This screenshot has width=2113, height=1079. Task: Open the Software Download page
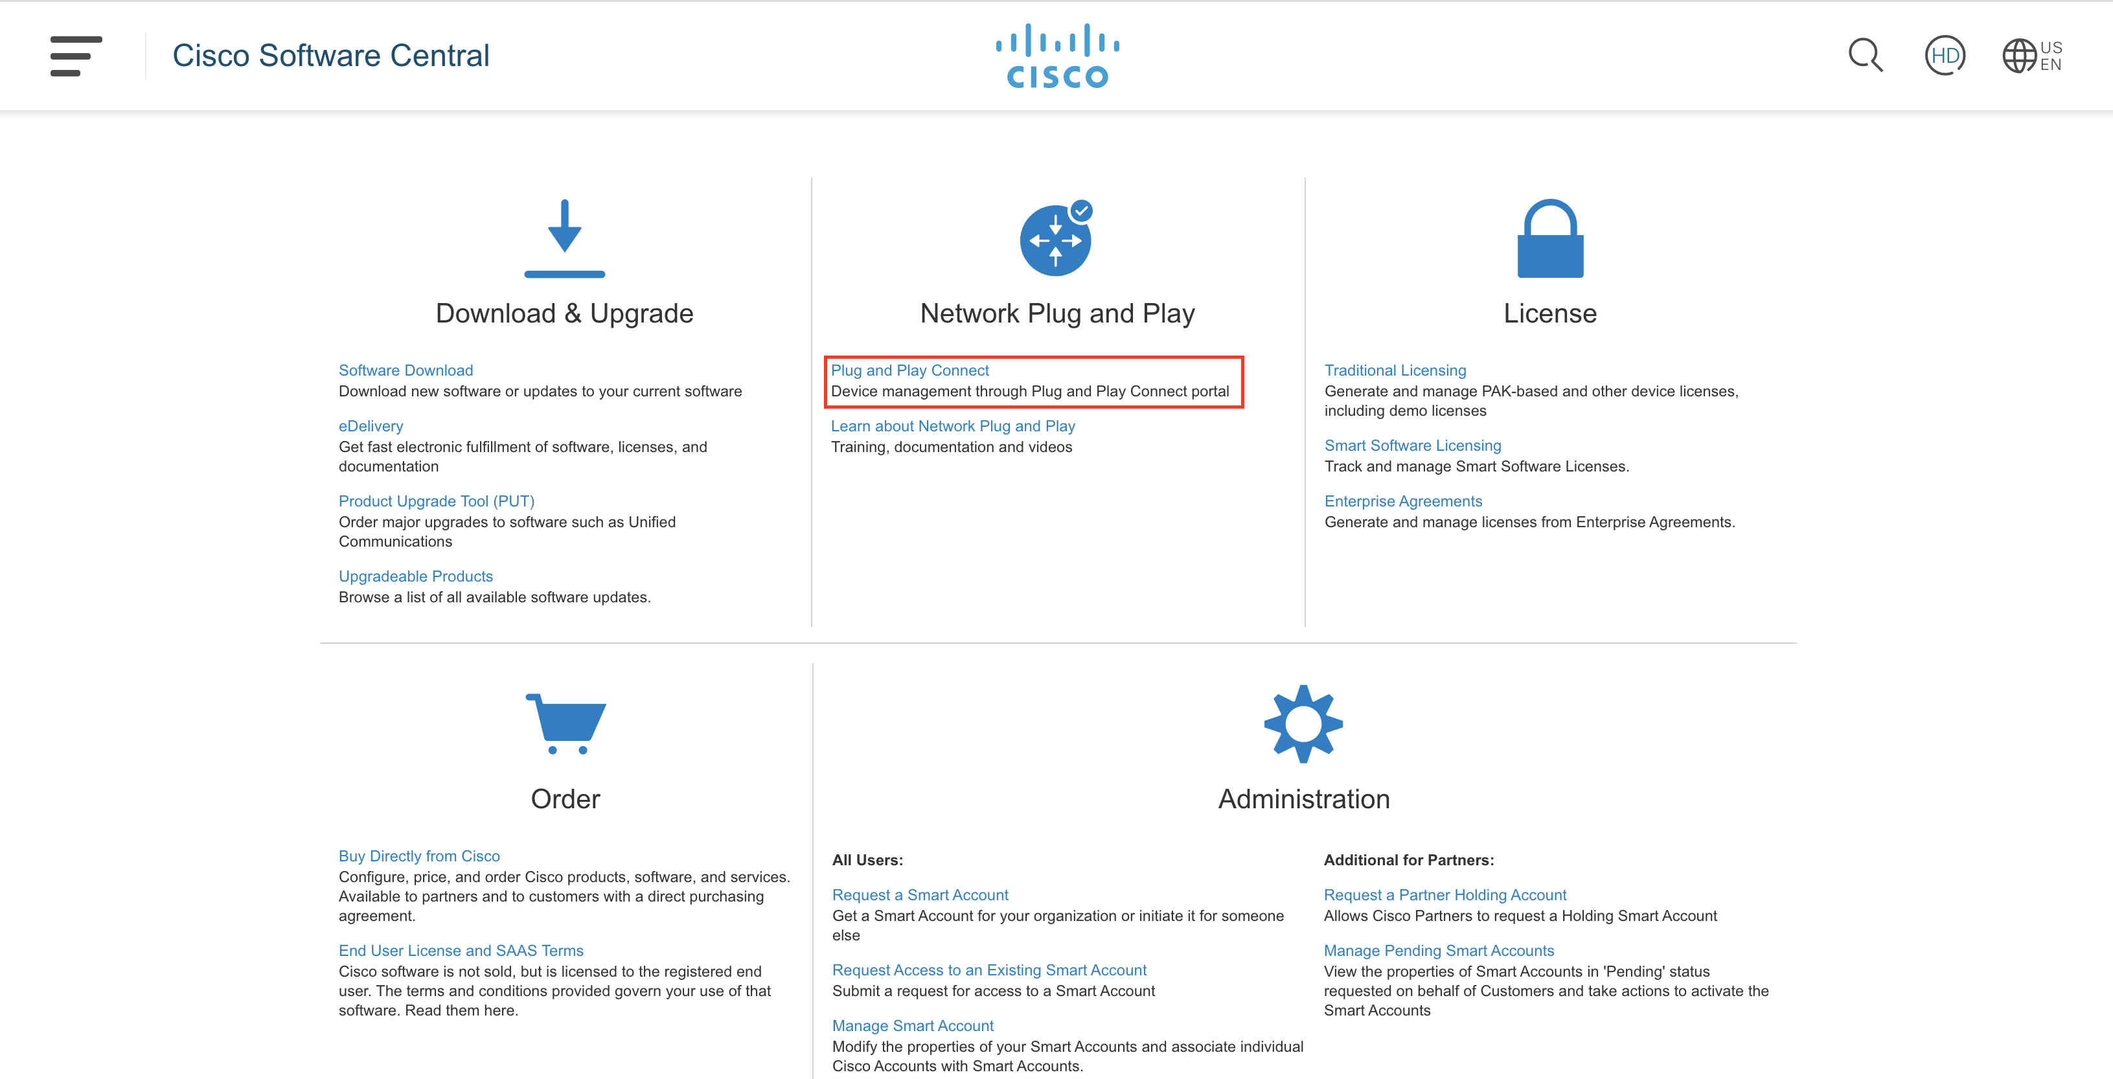pos(405,370)
